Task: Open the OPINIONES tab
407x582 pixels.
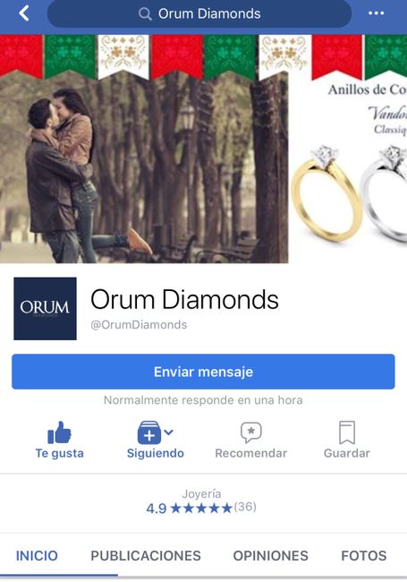Action: 271,556
